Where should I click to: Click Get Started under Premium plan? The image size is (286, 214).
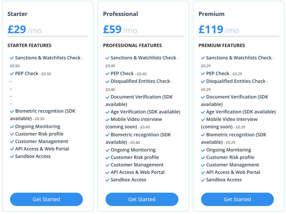[x=237, y=199]
